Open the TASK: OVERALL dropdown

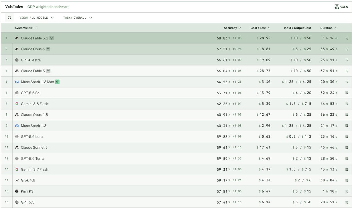78,18
